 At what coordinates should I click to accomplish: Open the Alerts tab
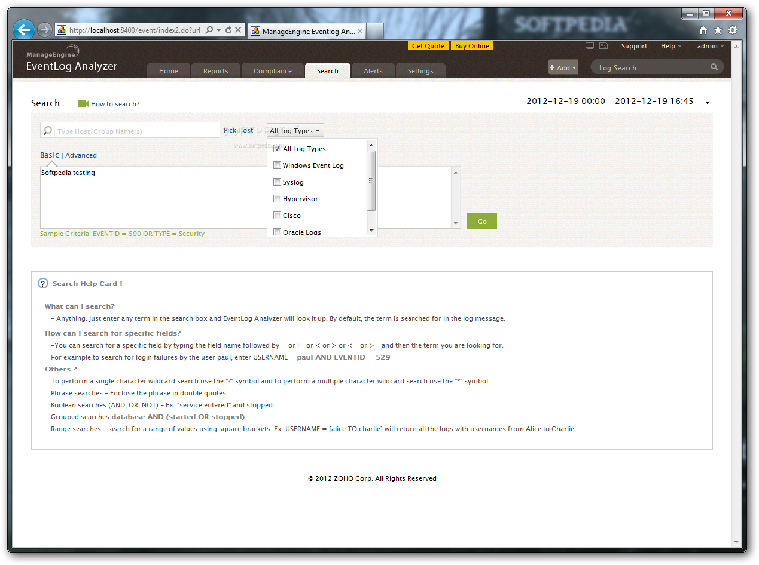[x=373, y=71]
